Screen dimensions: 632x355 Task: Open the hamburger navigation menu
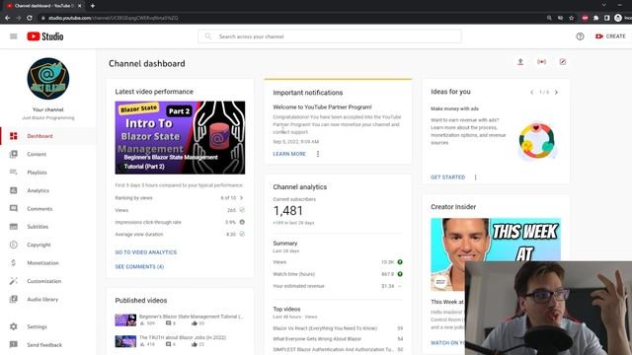tap(13, 36)
